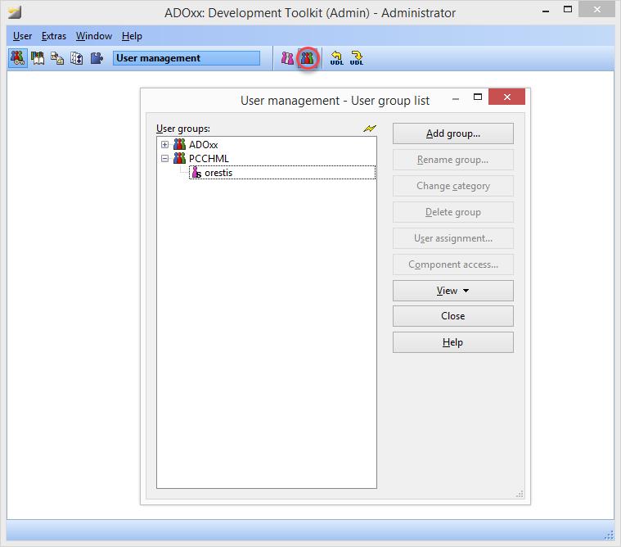Click the Change category button
621x547 pixels.
point(453,186)
